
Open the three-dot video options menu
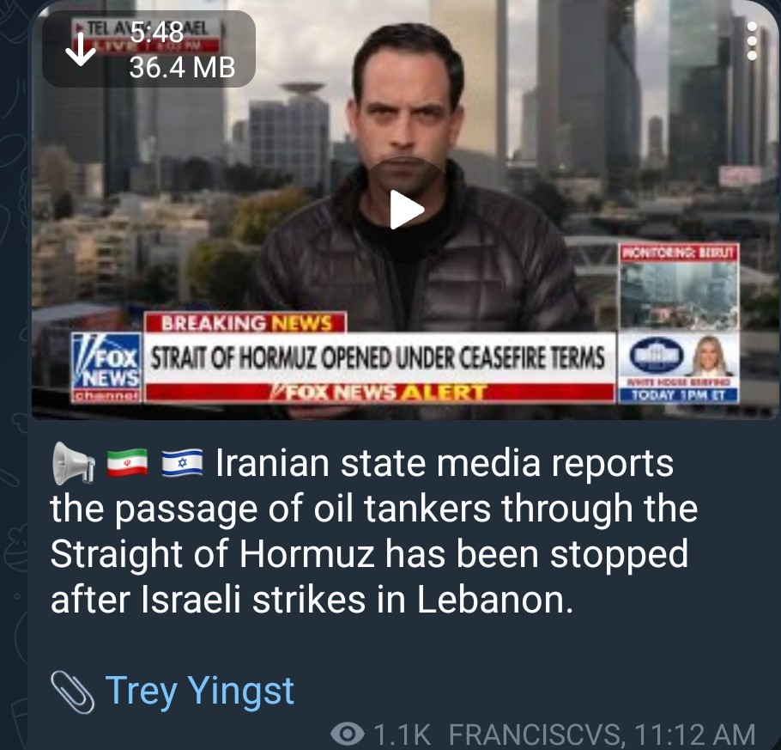point(752,40)
